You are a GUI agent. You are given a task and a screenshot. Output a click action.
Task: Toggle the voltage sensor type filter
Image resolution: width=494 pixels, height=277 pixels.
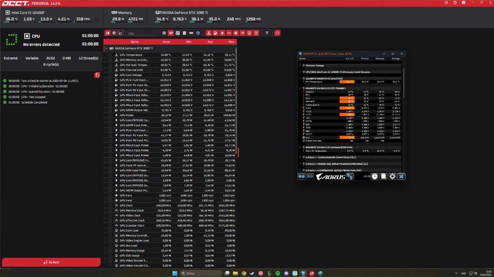(x=215, y=33)
